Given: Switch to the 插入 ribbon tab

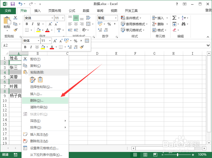Looking at the screenshot, I should click(x=38, y=11).
